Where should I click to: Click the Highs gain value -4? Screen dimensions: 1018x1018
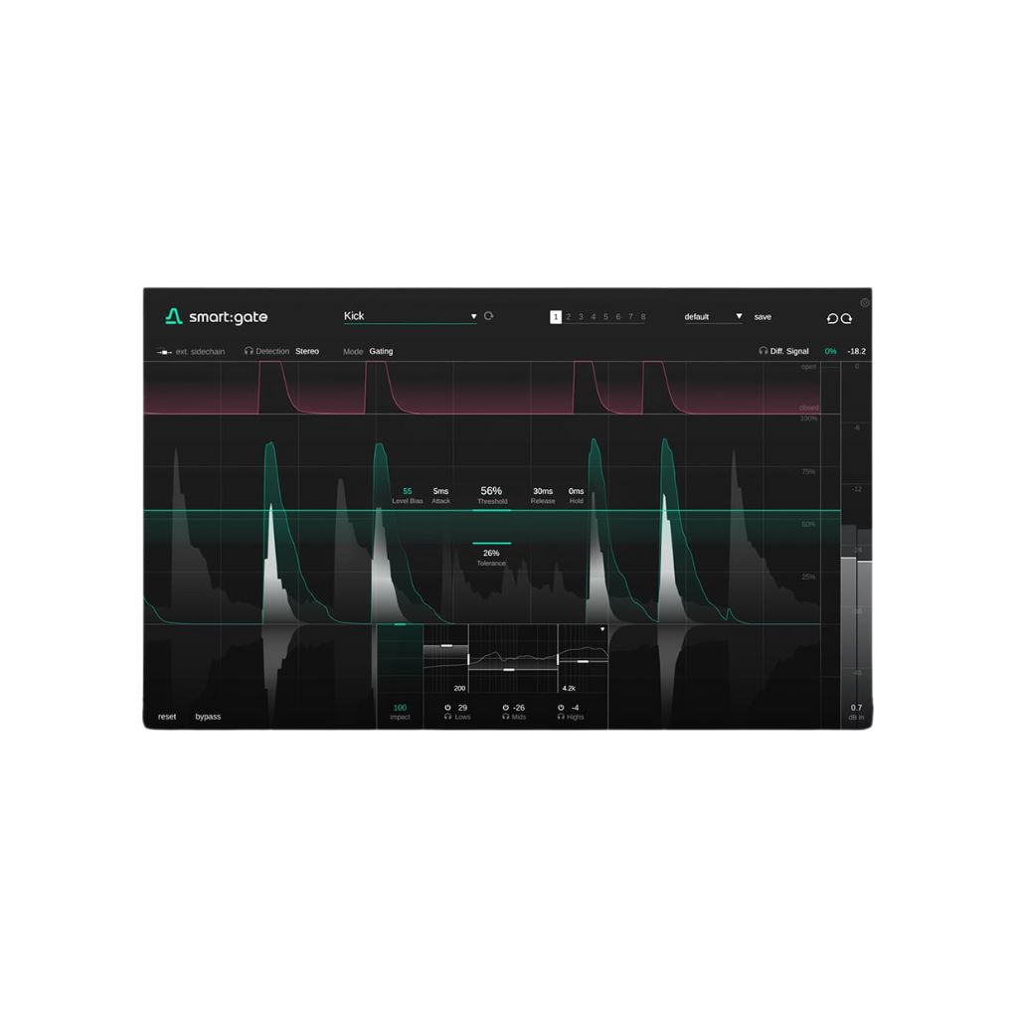pos(576,708)
